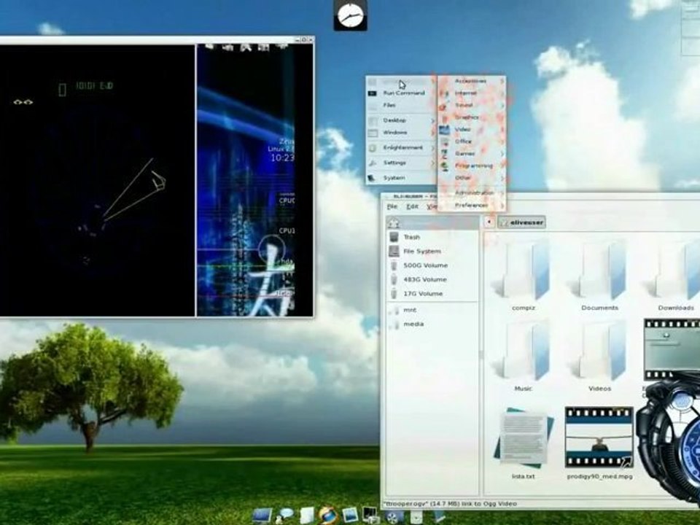Toggle the path bar back arrow button
The image size is (700, 525).
[x=489, y=222]
